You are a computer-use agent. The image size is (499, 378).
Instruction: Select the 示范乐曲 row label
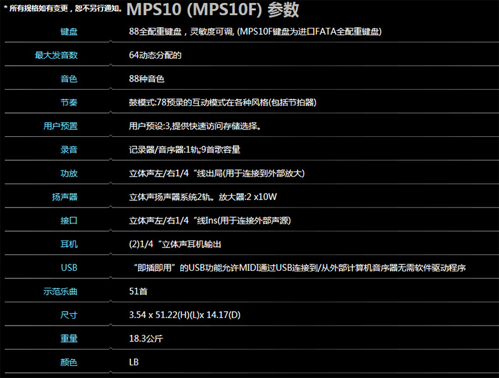[61, 291]
